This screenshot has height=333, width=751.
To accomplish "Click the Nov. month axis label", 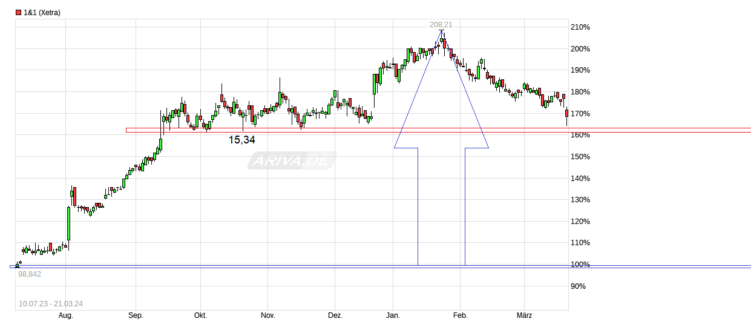I will (267, 315).
